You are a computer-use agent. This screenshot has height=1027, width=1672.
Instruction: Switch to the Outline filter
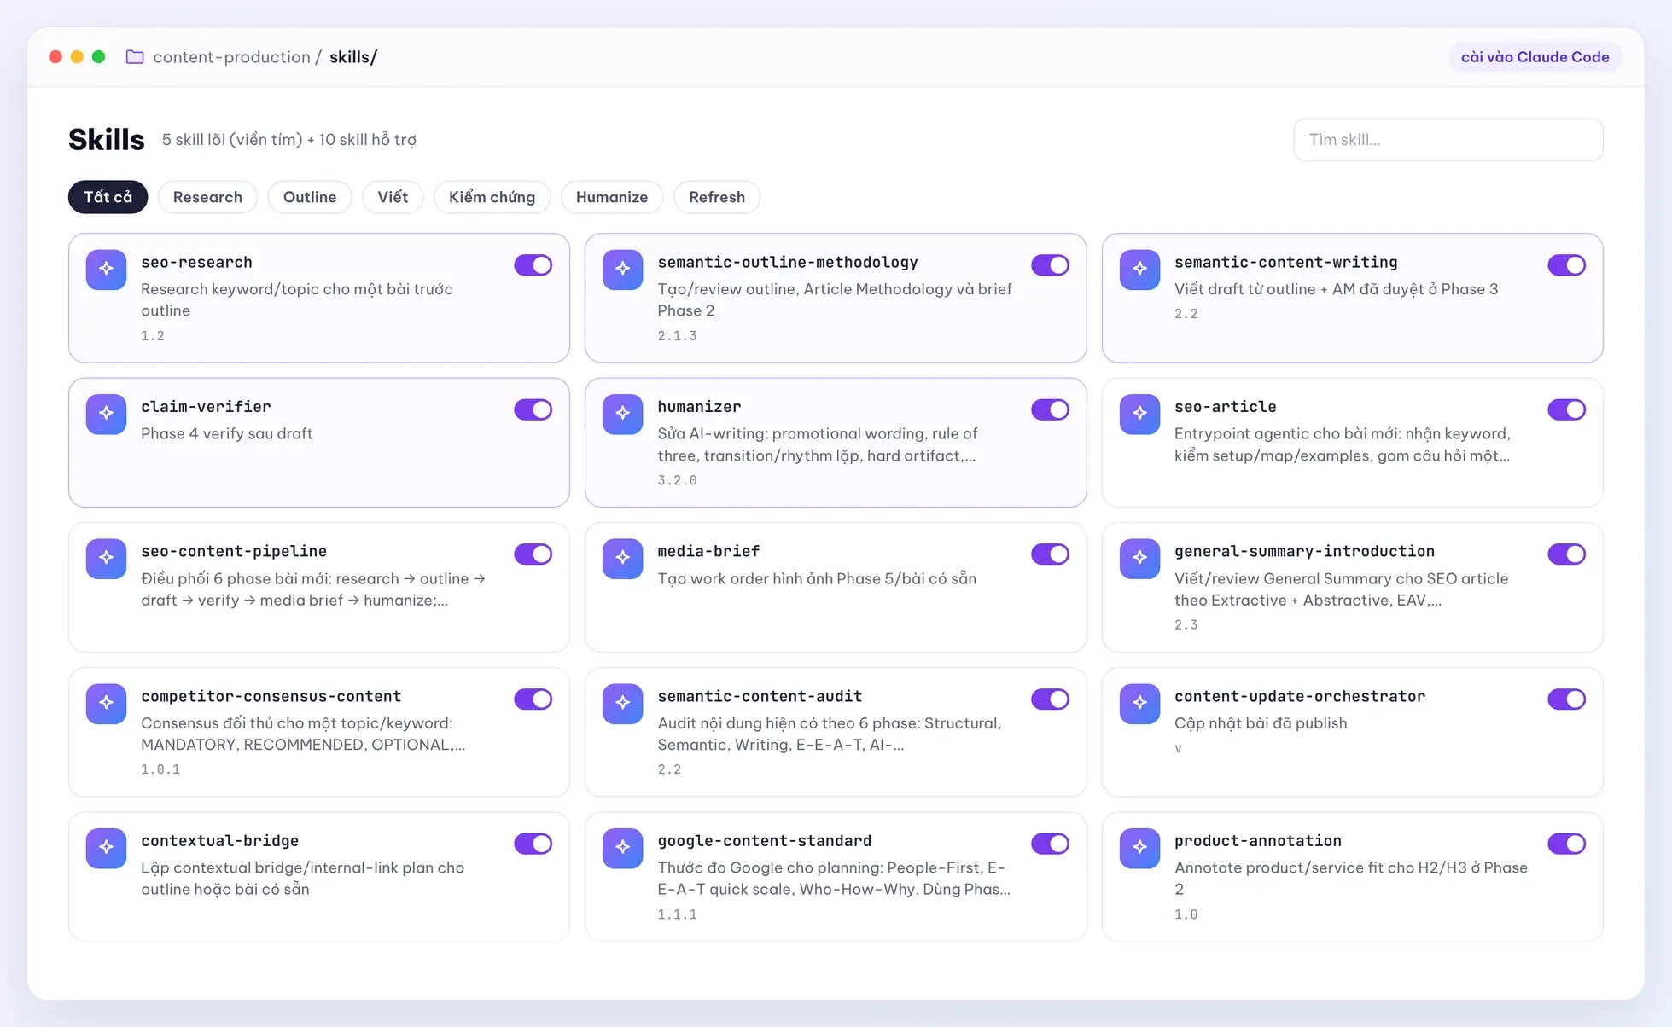click(310, 197)
